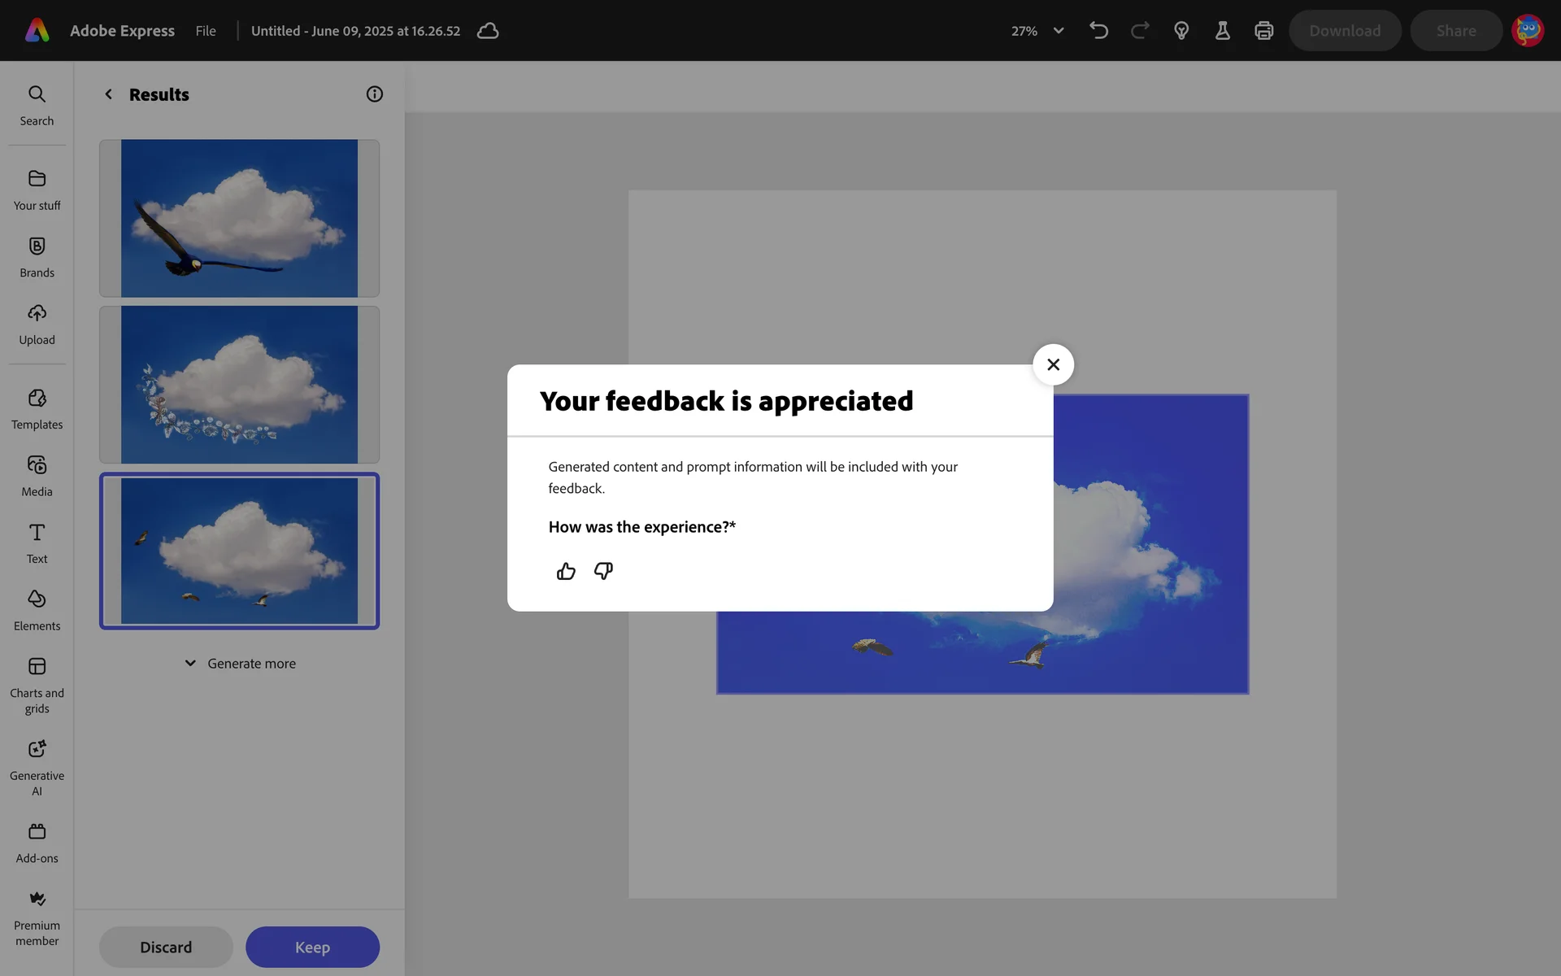Select the eagle and cloud result thumbnail
Viewport: 1561px width, 976px height.
pyautogui.click(x=239, y=218)
